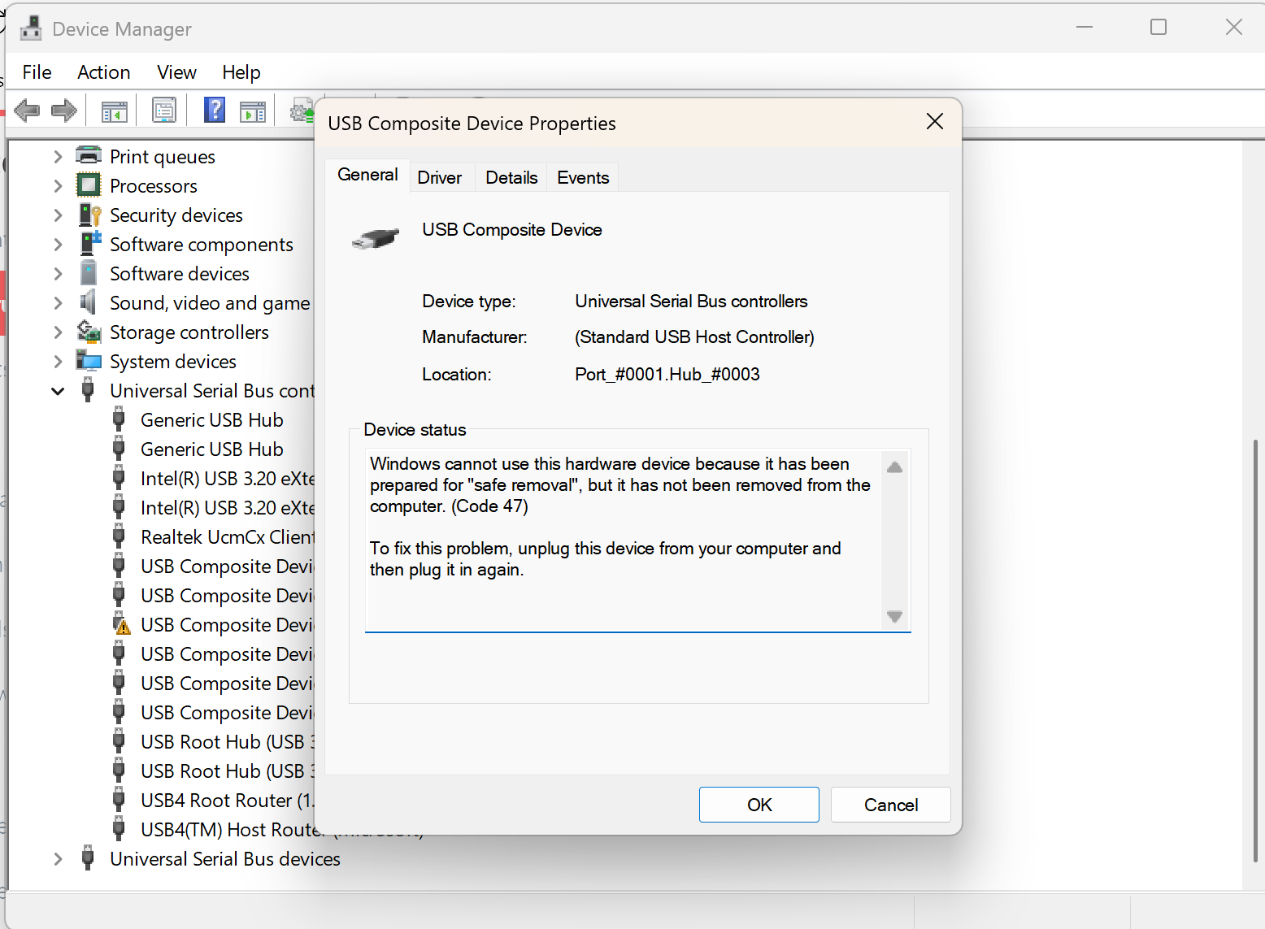Select the Realtek UcmCx Client device
This screenshot has width=1265, height=929.
[x=228, y=537]
